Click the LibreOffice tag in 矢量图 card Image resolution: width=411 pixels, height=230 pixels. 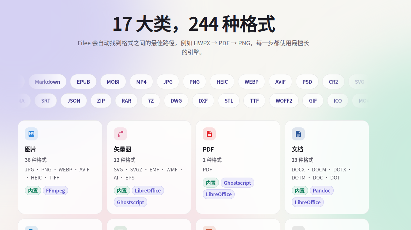tap(148, 191)
